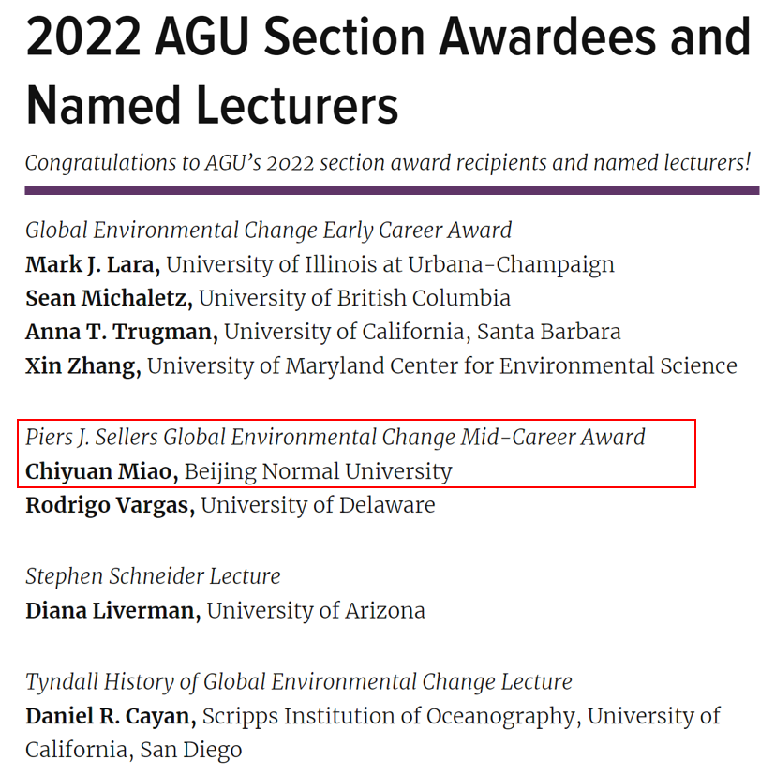The width and height of the screenshot is (775, 775).
Task: Click the italic congratulations subtitle line
Action: [388, 162]
